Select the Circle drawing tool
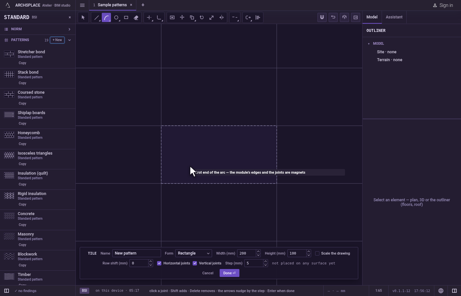The height and width of the screenshot is (296, 461). [116, 17]
